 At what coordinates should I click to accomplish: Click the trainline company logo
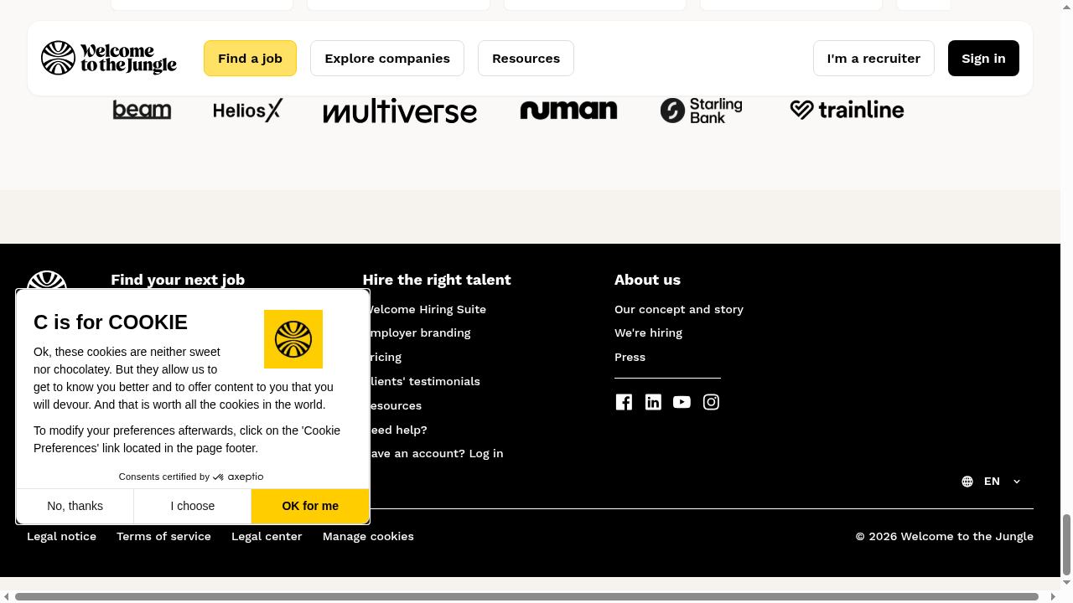tap(847, 110)
